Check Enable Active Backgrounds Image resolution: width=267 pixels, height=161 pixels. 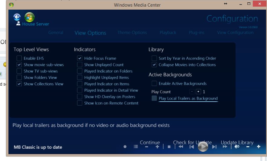154,84
